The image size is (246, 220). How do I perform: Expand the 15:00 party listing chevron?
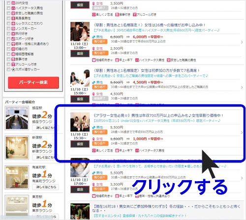(x=242, y=88)
